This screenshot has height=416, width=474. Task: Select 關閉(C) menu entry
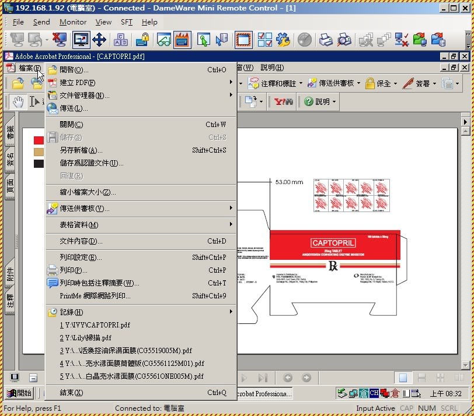pyautogui.click(x=141, y=124)
